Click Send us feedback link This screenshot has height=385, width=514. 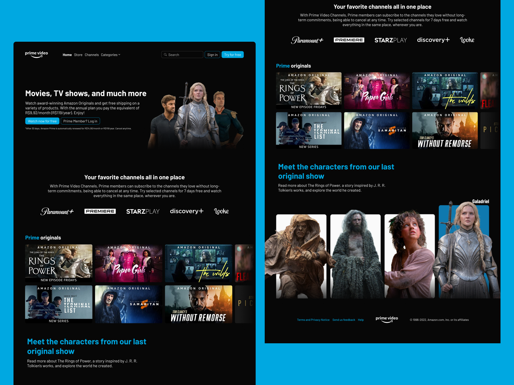[x=344, y=320]
